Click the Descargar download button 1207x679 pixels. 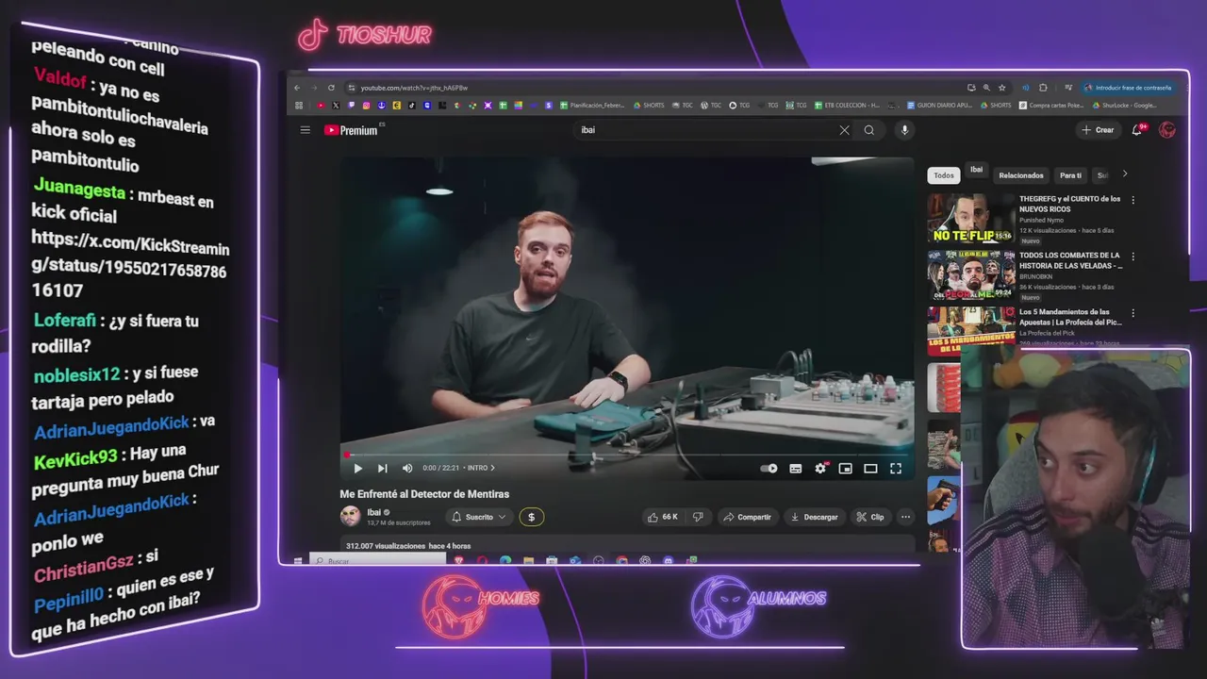pos(814,517)
